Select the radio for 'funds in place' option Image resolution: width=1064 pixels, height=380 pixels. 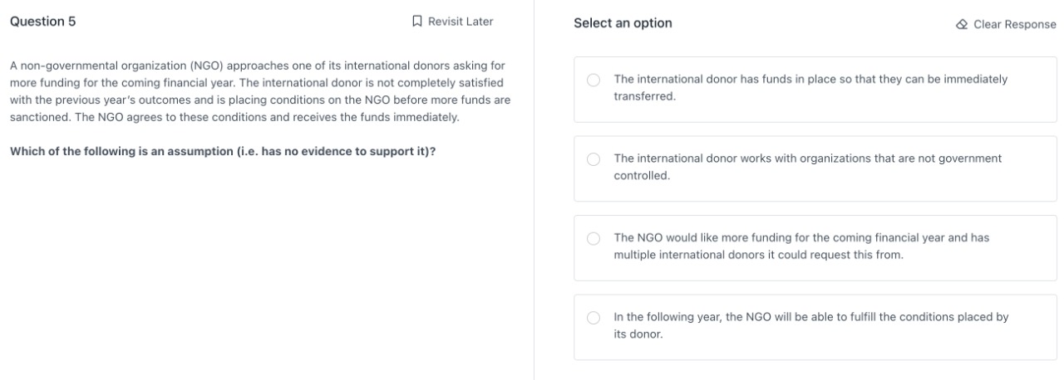pyautogui.click(x=594, y=80)
